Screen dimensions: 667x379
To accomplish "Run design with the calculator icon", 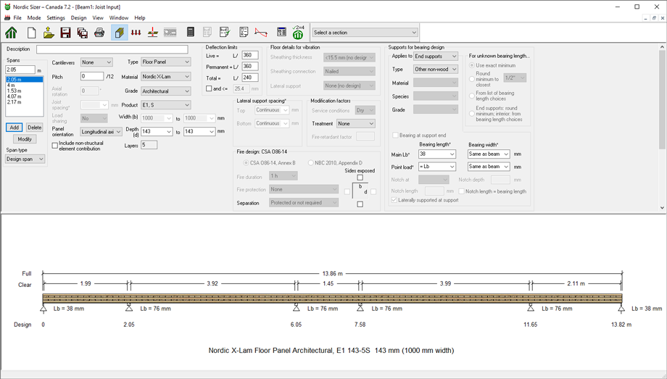I will (191, 32).
